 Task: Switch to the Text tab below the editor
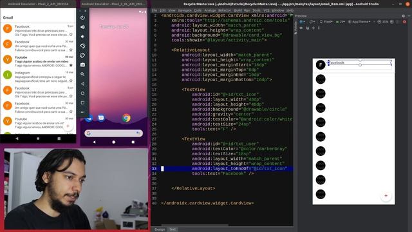173,229
